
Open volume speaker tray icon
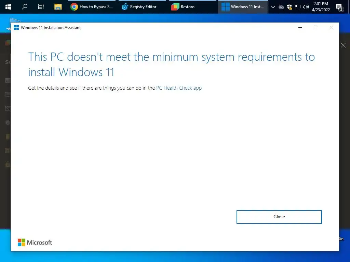tap(306, 7)
